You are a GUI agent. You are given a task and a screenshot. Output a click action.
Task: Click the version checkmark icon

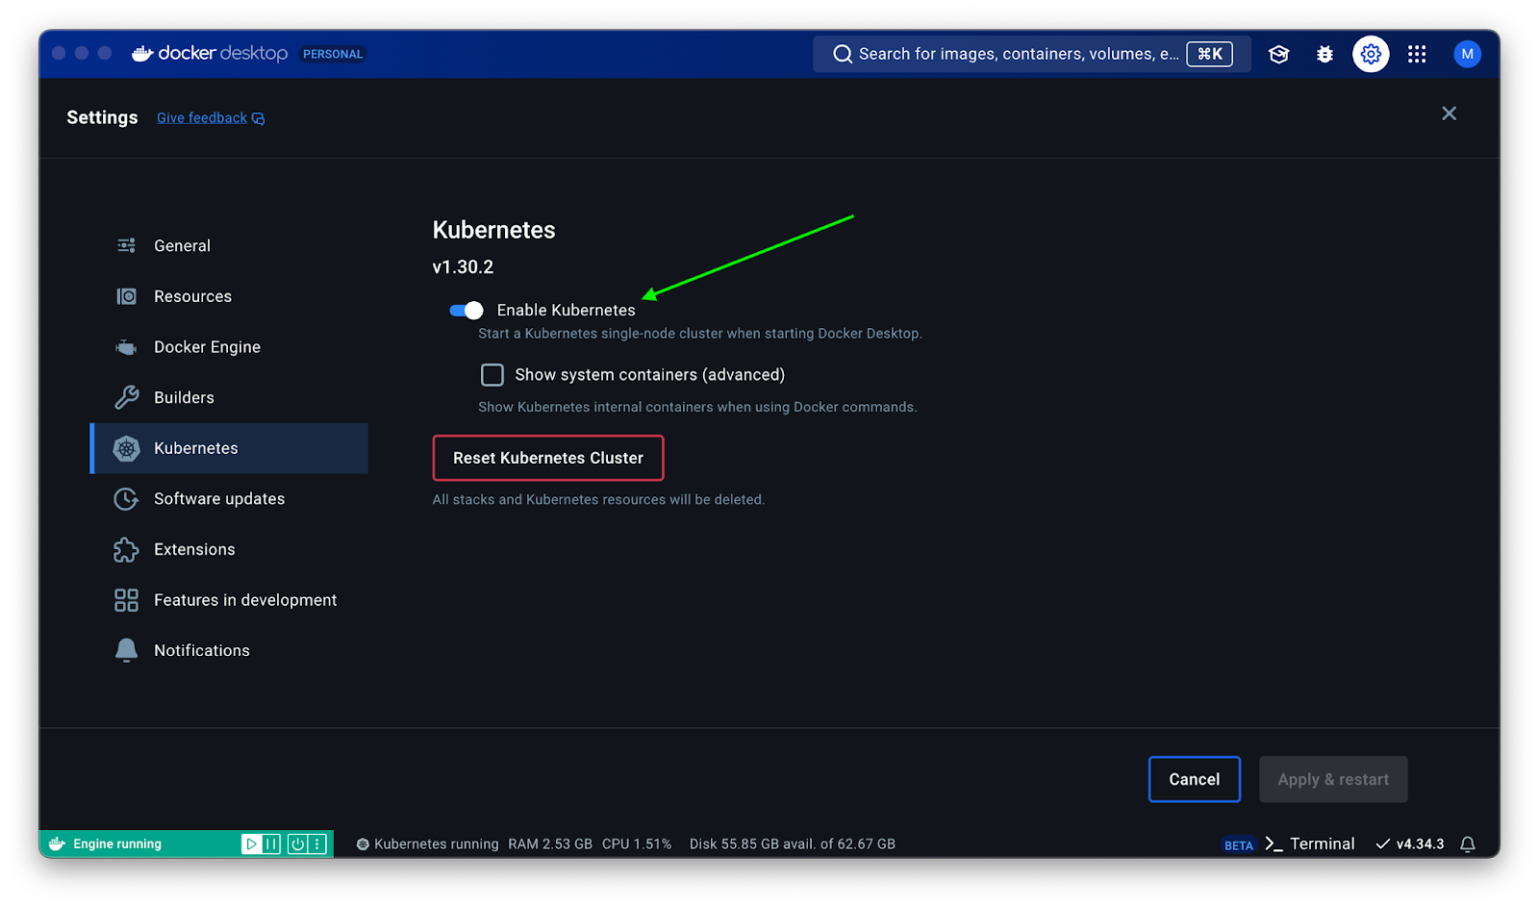(x=1382, y=843)
